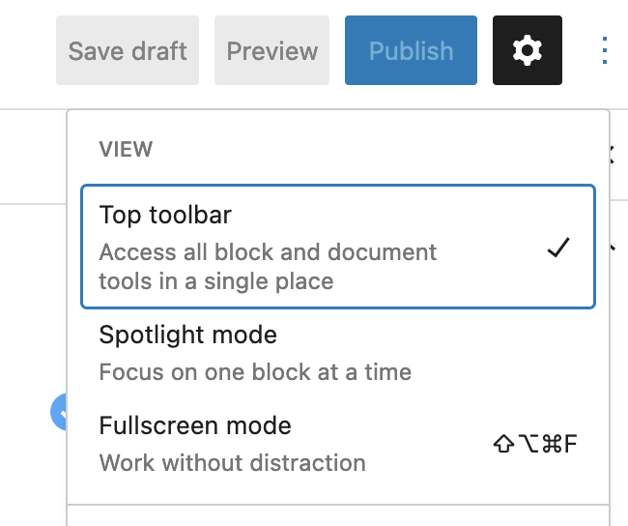Click the VIEW section heading

(126, 150)
